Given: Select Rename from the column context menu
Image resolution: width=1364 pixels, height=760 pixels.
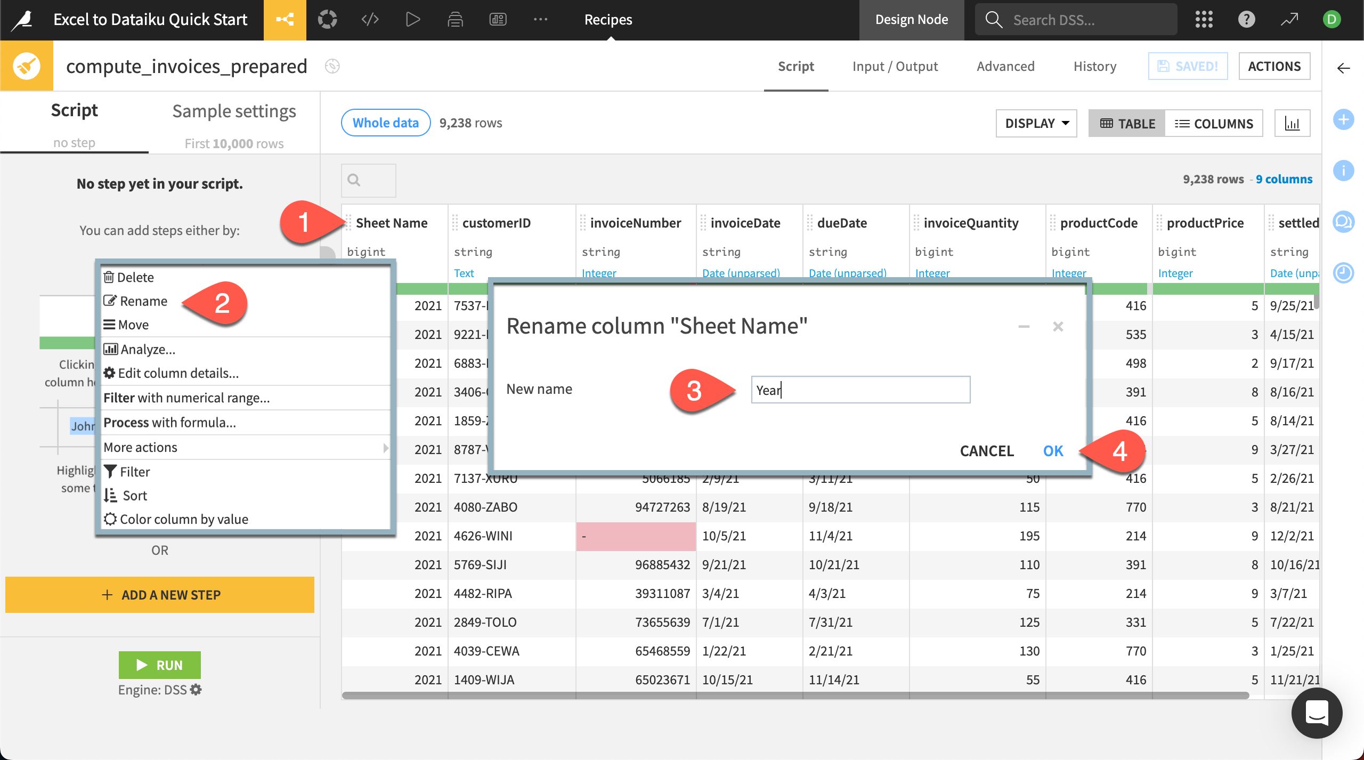Looking at the screenshot, I should tap(143, 301).
